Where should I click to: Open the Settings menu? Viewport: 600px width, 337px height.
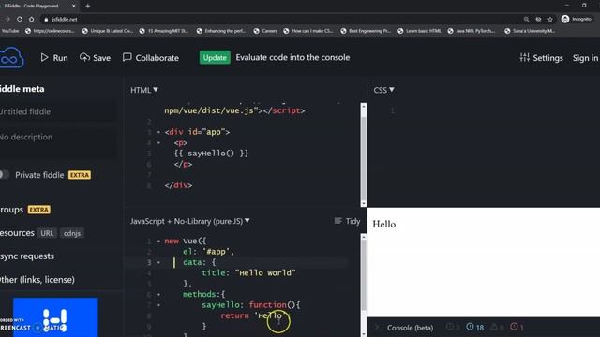tap(541, 58)
